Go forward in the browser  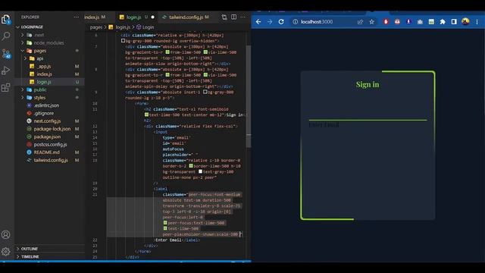270,22
